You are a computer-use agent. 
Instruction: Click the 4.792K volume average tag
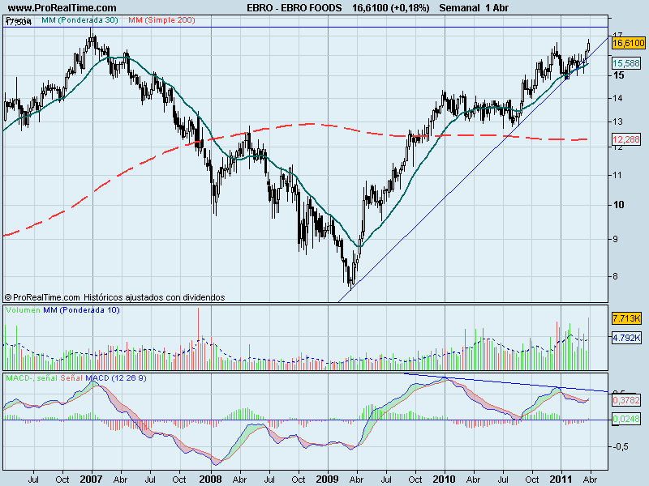tap(626, 337)
